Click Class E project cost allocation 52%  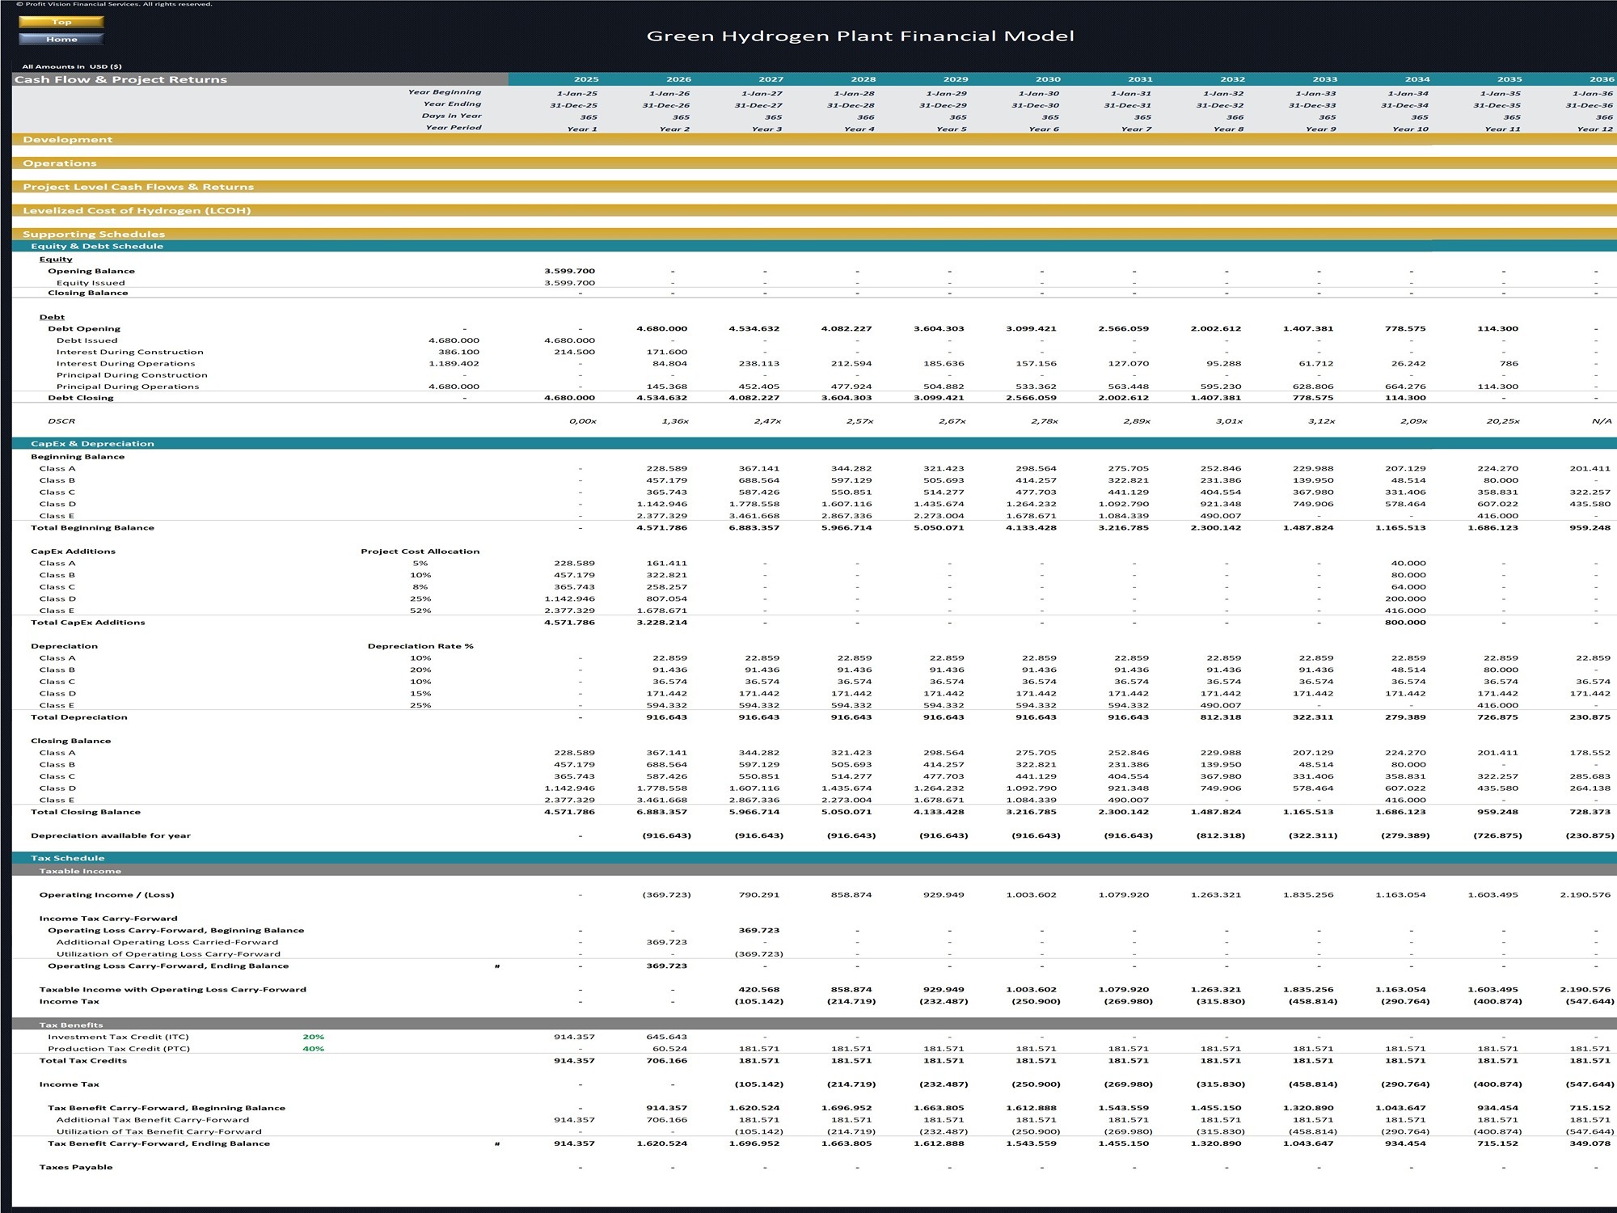coord(420,611)
